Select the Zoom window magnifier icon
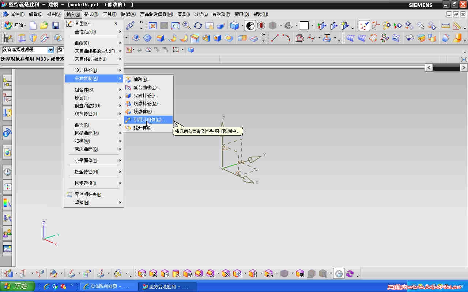The width and height of the screenshot is (468, 292). tap(175, 26)
